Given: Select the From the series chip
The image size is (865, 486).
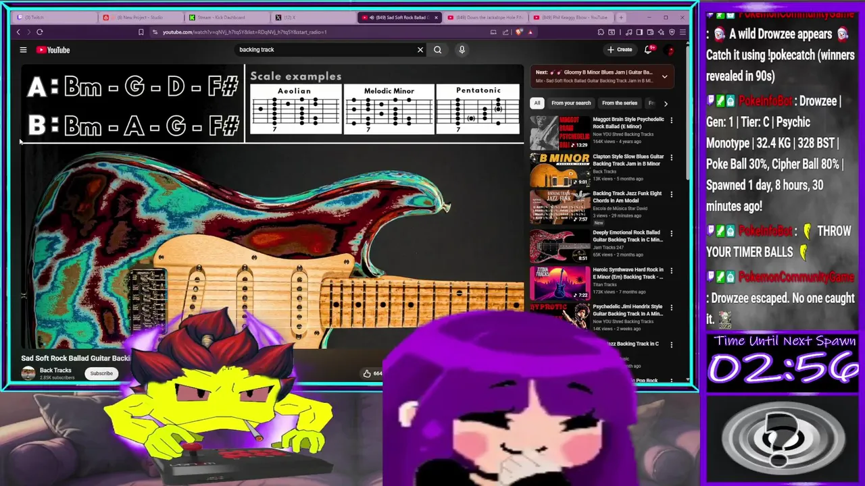Looking at the screenshot, I should (x=620, y=103).
